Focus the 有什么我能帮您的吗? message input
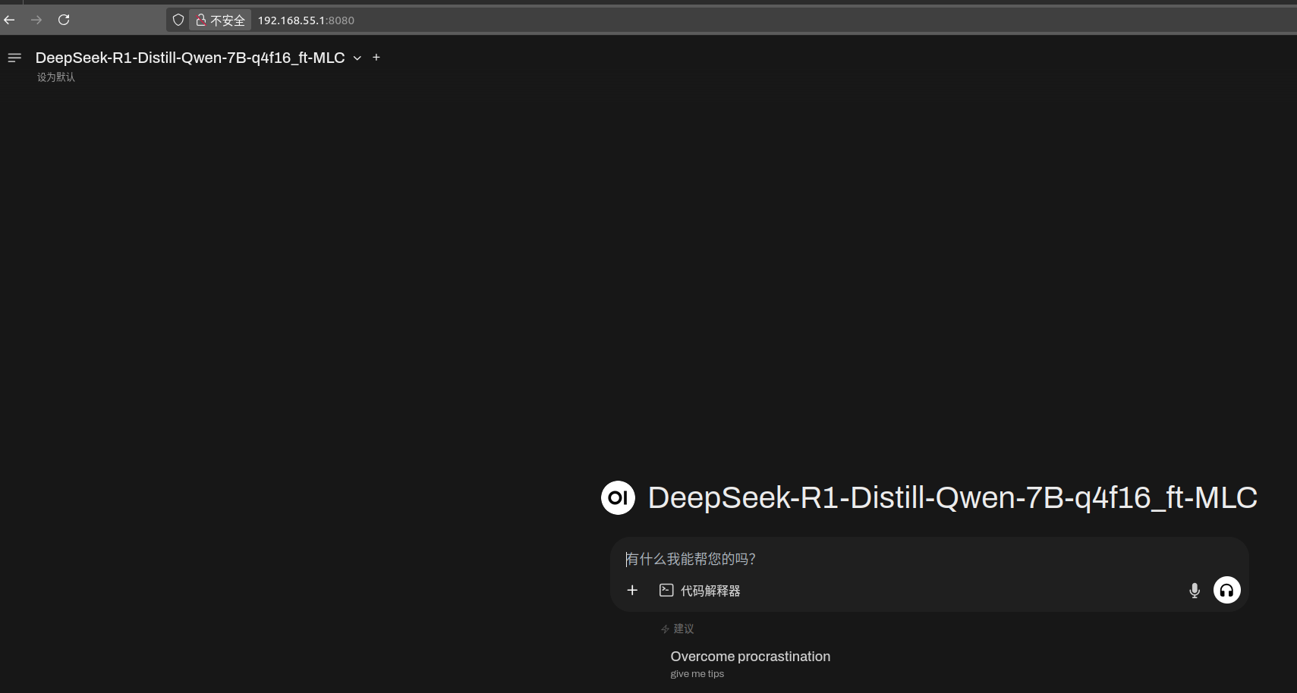This screenshot has width=1297, height=693. click(930, 559)
